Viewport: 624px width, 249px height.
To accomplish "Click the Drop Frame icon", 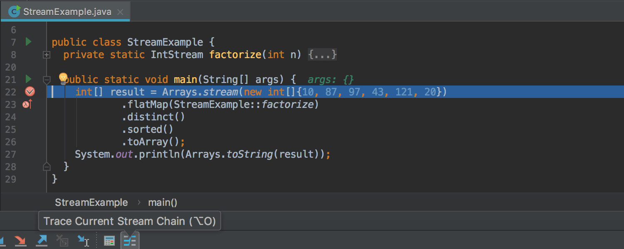I will tap(62, 240).
